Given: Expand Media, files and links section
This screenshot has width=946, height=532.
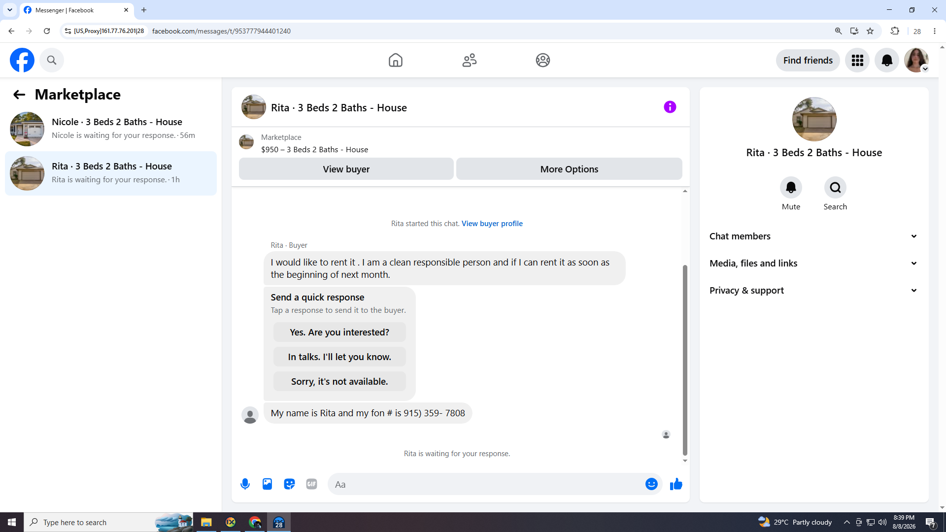Looking at the screenshot, I should tap(814, 264).
